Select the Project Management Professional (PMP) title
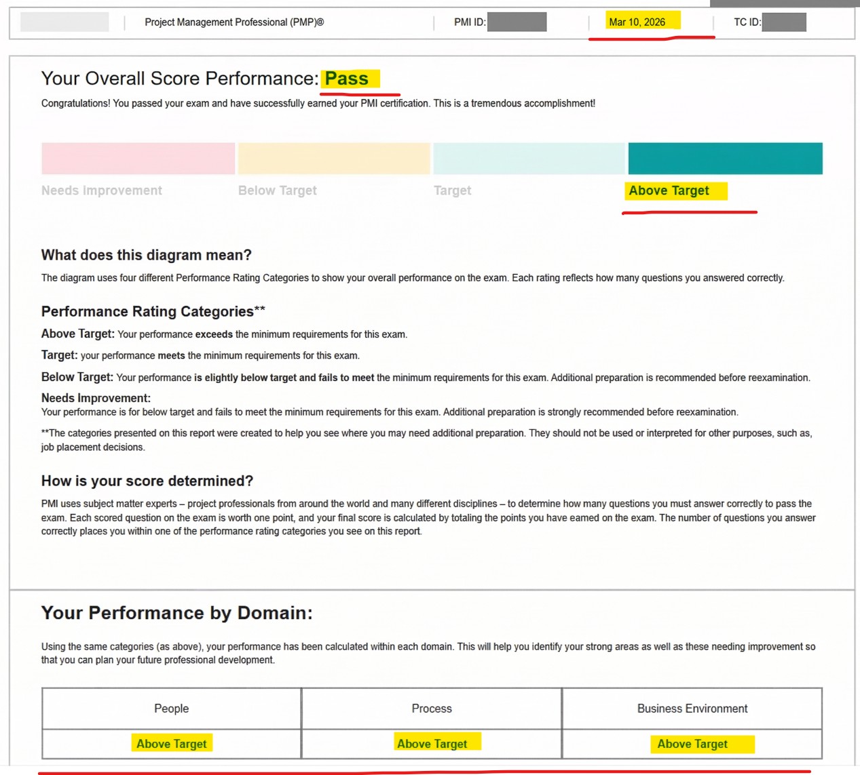 click(x=234, y=22)
